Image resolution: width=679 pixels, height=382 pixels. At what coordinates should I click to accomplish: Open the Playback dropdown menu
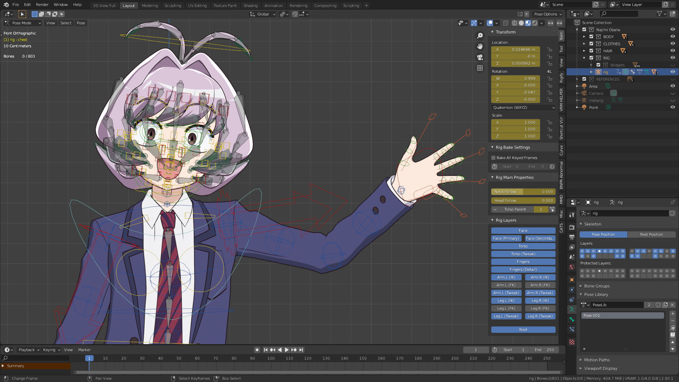(29, 350)
